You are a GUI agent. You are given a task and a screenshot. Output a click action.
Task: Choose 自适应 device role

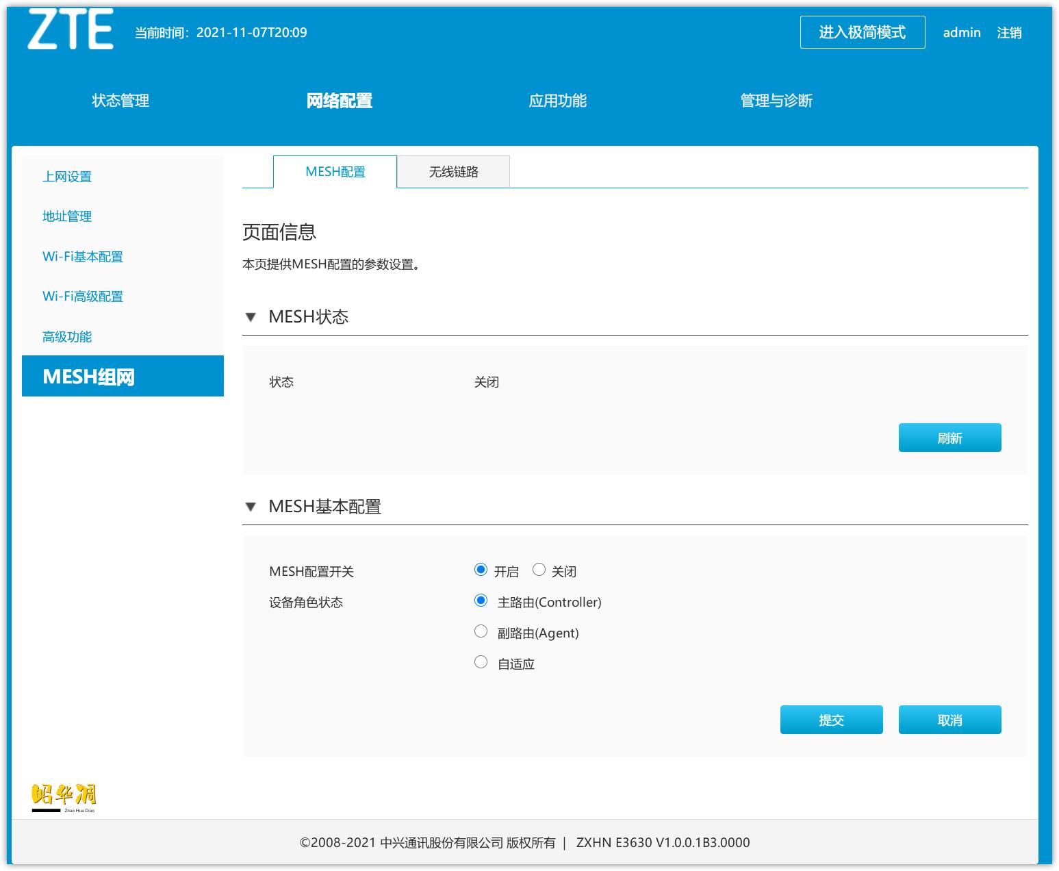point(480,661)
